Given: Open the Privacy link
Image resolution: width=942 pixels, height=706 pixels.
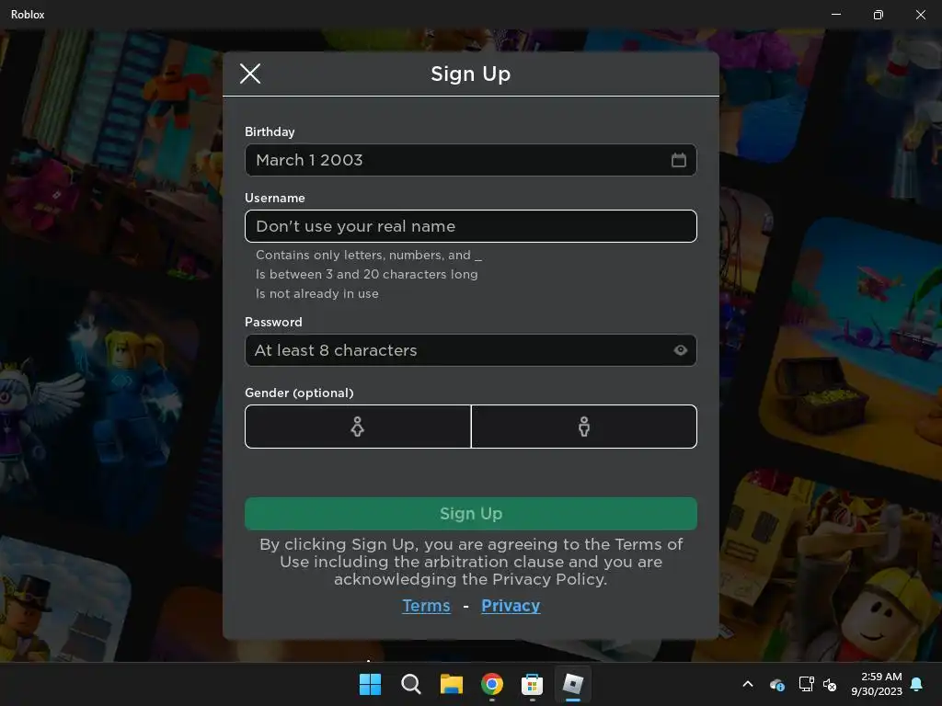Looking at the screenshot, I should (510, 605).
